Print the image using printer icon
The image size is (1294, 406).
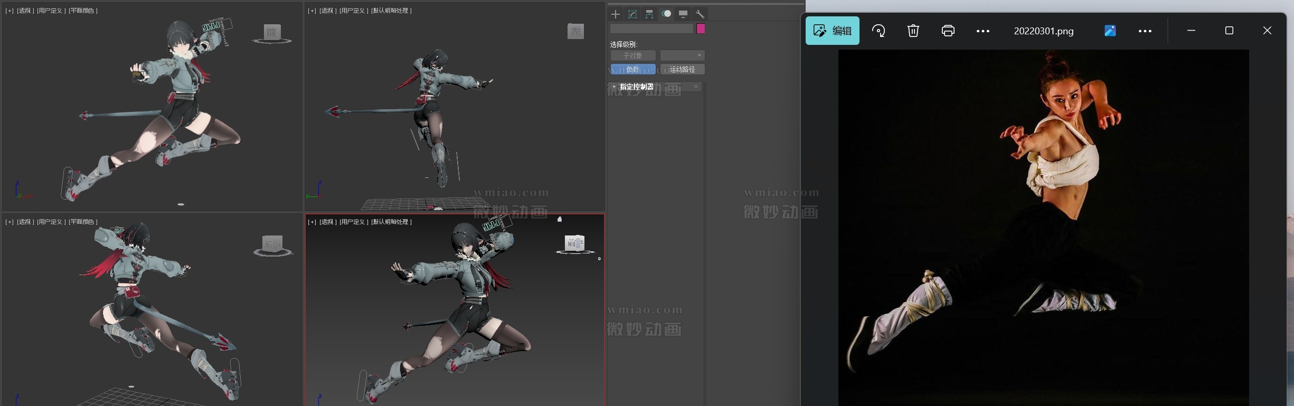[948, 31]
